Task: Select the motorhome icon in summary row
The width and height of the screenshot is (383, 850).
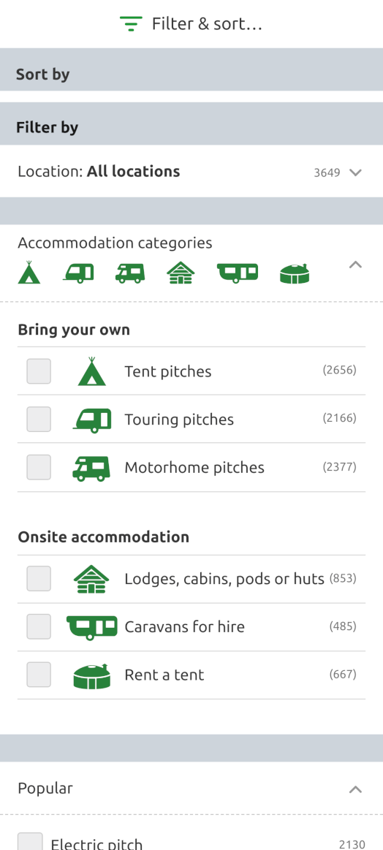Action: pyautogui.click(x=130, y=273)
